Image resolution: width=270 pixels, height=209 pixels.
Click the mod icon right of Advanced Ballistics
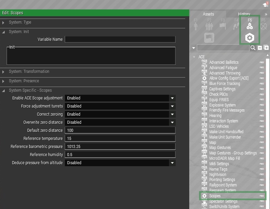coord(262,62)
